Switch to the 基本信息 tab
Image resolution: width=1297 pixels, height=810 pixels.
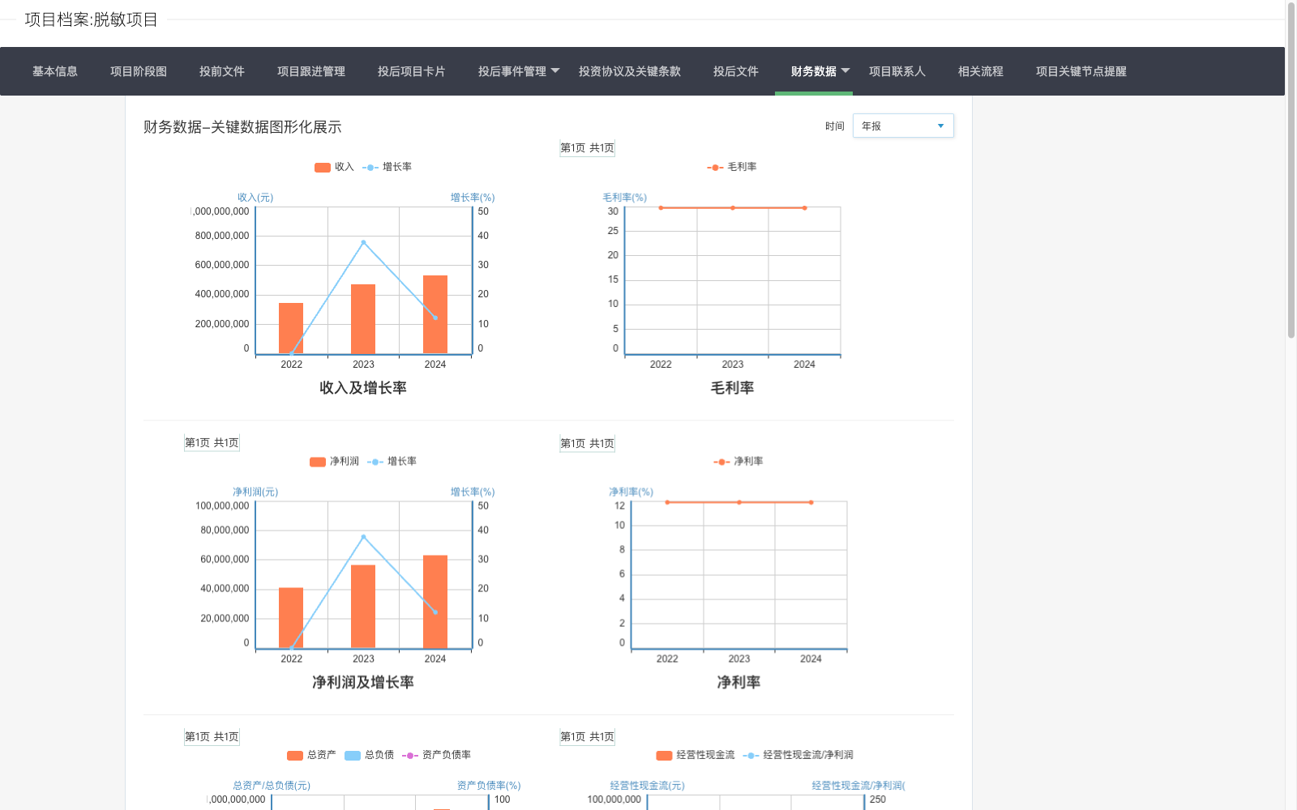(x=55, y=71)
